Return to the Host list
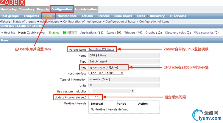This screenshot has width=223, height=123. 10,33
